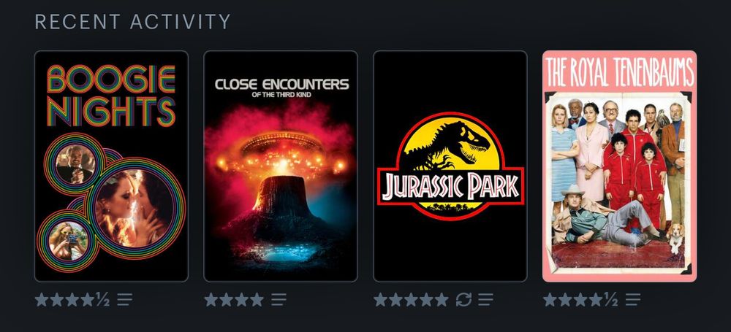Image resolution: width=731 pixels, height=332 pixels.
Task: Click the half-star under Boogie Nights
Action: pos(103,299)
